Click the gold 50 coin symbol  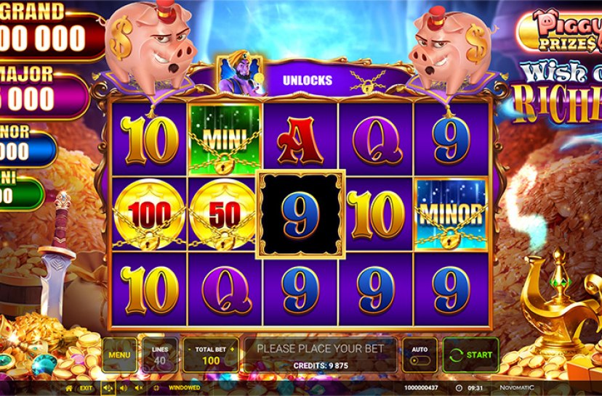click(223, 214)
